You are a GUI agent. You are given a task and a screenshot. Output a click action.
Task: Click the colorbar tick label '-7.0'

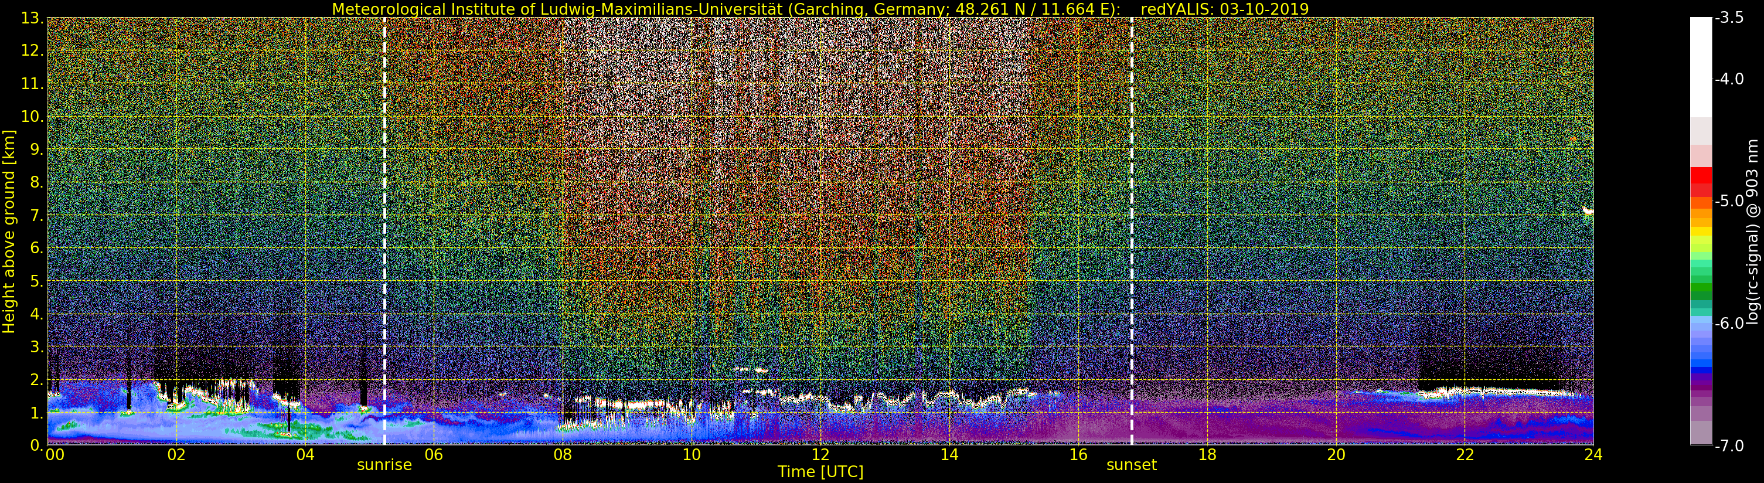(1729, 445)
